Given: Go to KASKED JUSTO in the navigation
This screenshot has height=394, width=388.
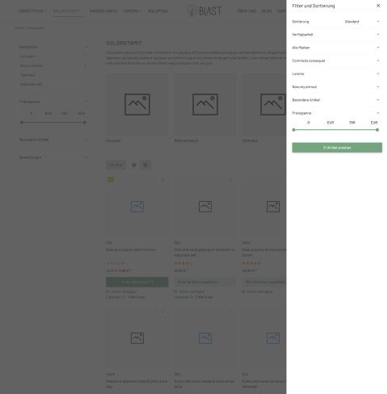Looking at the screenshot, I should 103,11.
